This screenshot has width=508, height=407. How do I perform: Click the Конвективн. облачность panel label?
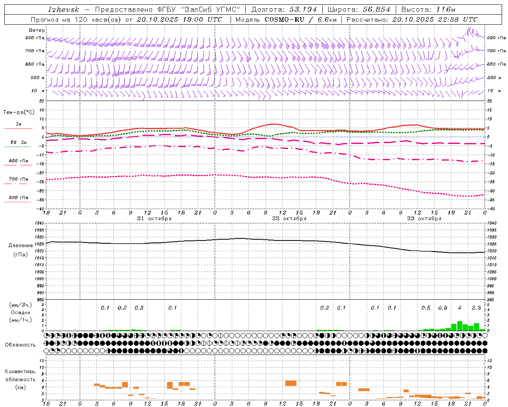click(20, 376)
